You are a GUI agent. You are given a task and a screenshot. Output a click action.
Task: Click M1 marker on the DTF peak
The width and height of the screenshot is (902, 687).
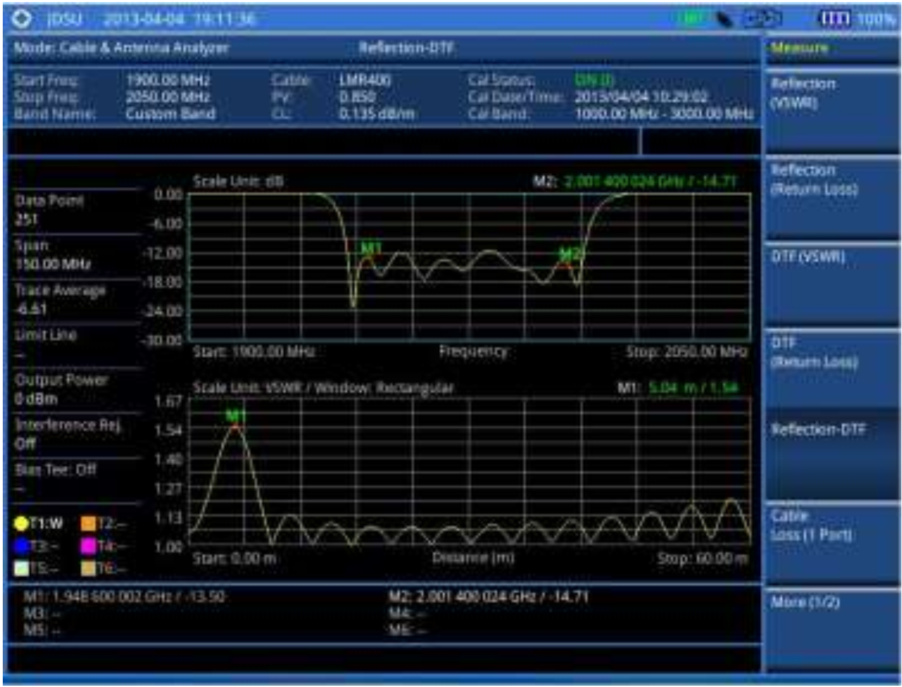pyautogui.click(x=236, y=416)
